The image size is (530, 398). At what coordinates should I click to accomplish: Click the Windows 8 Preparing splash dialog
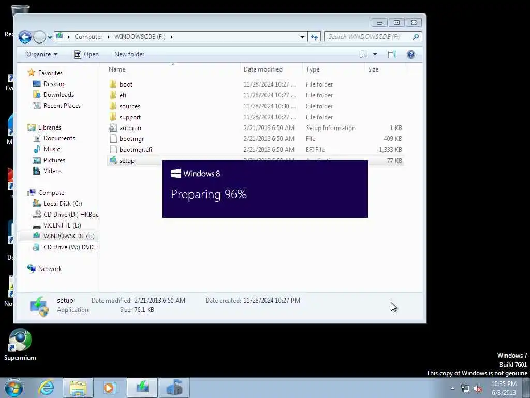click(x=265, y=189)
